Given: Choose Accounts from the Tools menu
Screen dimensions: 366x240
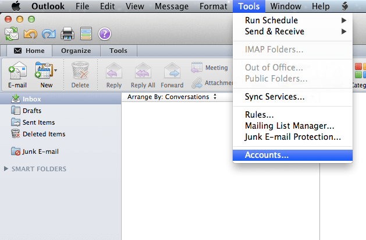Looking at the screenshot, I should 293,155.
